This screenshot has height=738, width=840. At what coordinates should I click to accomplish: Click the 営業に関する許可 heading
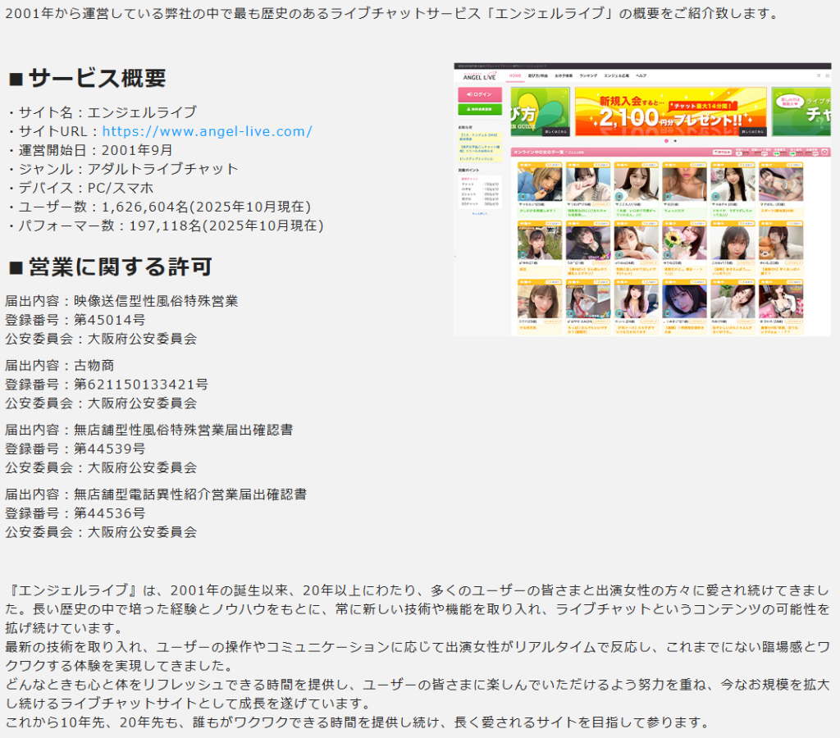(x=111, y=266)
